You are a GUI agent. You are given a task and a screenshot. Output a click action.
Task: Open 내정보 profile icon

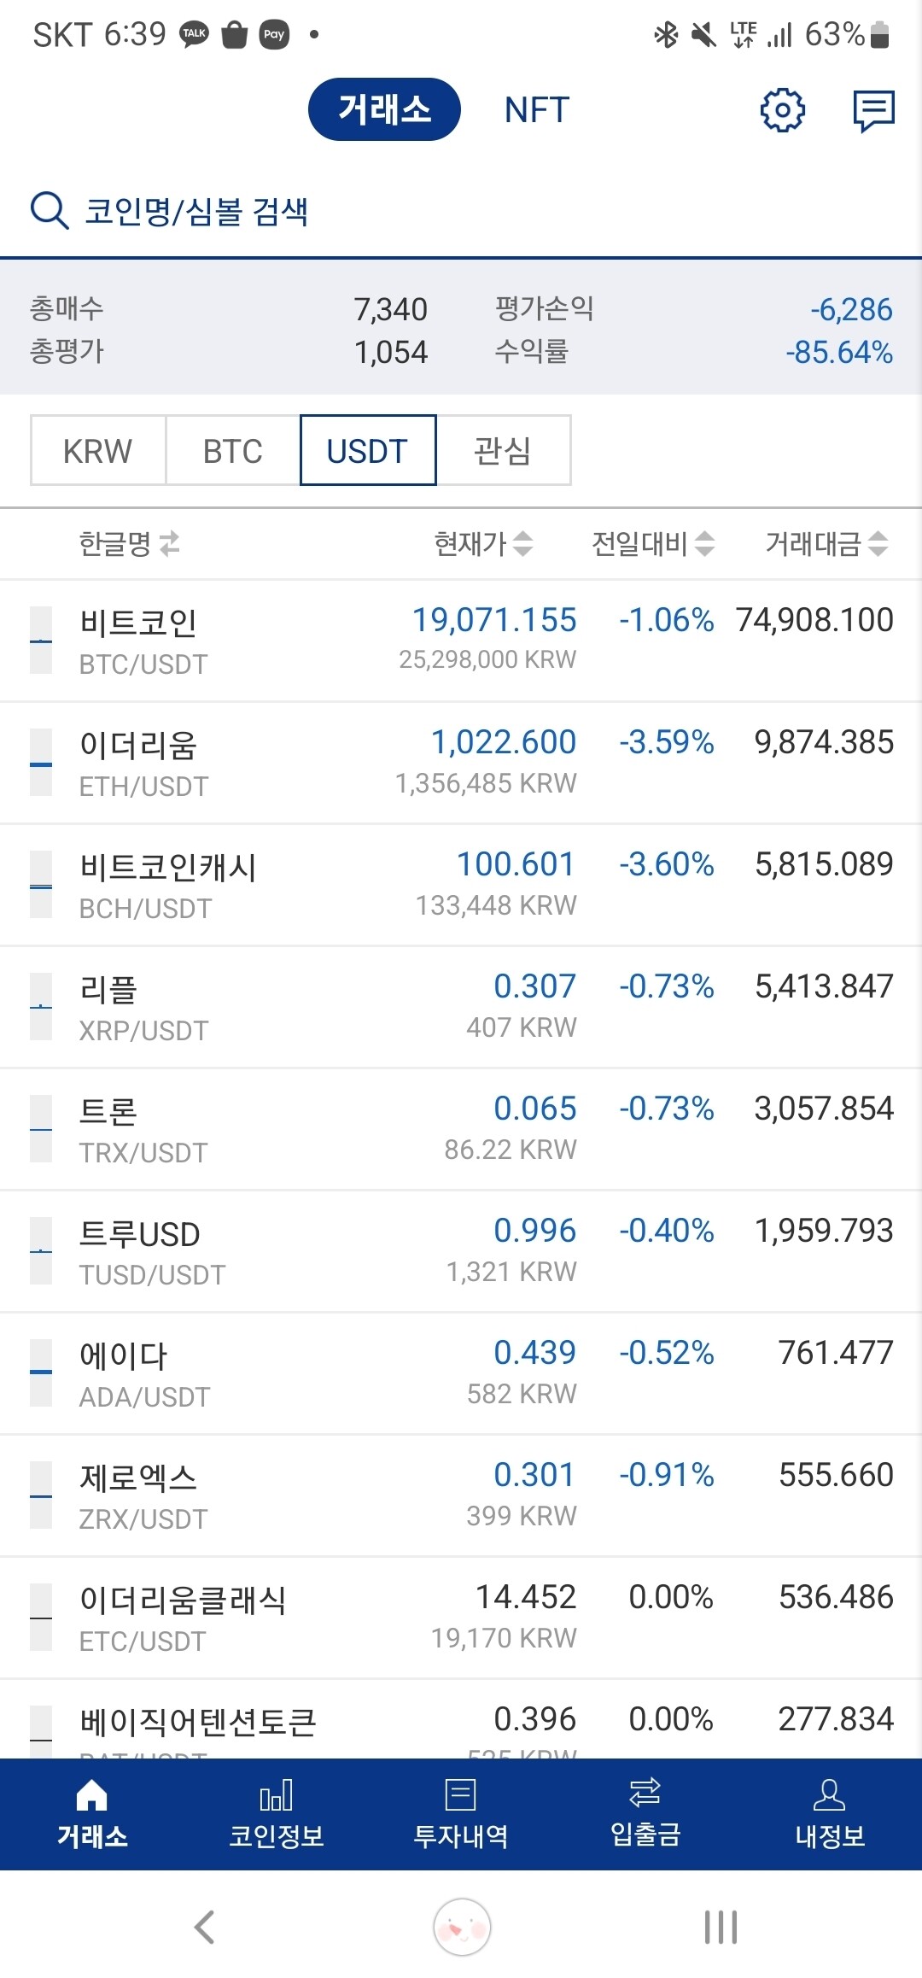point(829,1794)
